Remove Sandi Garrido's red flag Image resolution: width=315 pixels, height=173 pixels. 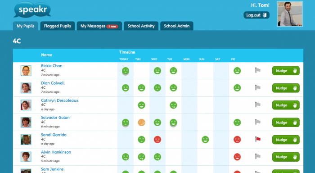258,139
